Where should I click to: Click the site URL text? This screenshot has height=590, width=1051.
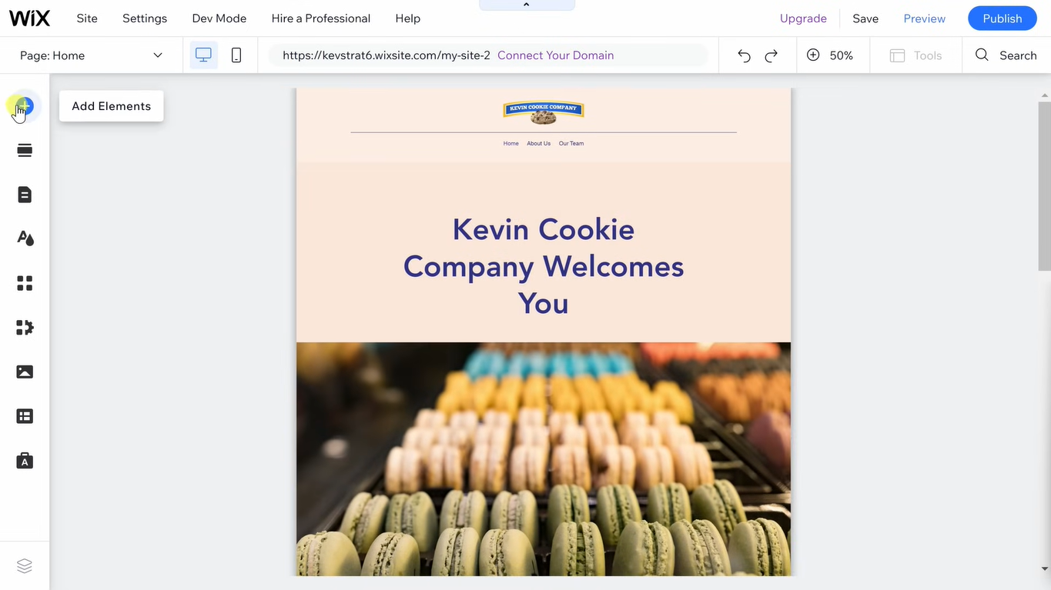(387, 55)
